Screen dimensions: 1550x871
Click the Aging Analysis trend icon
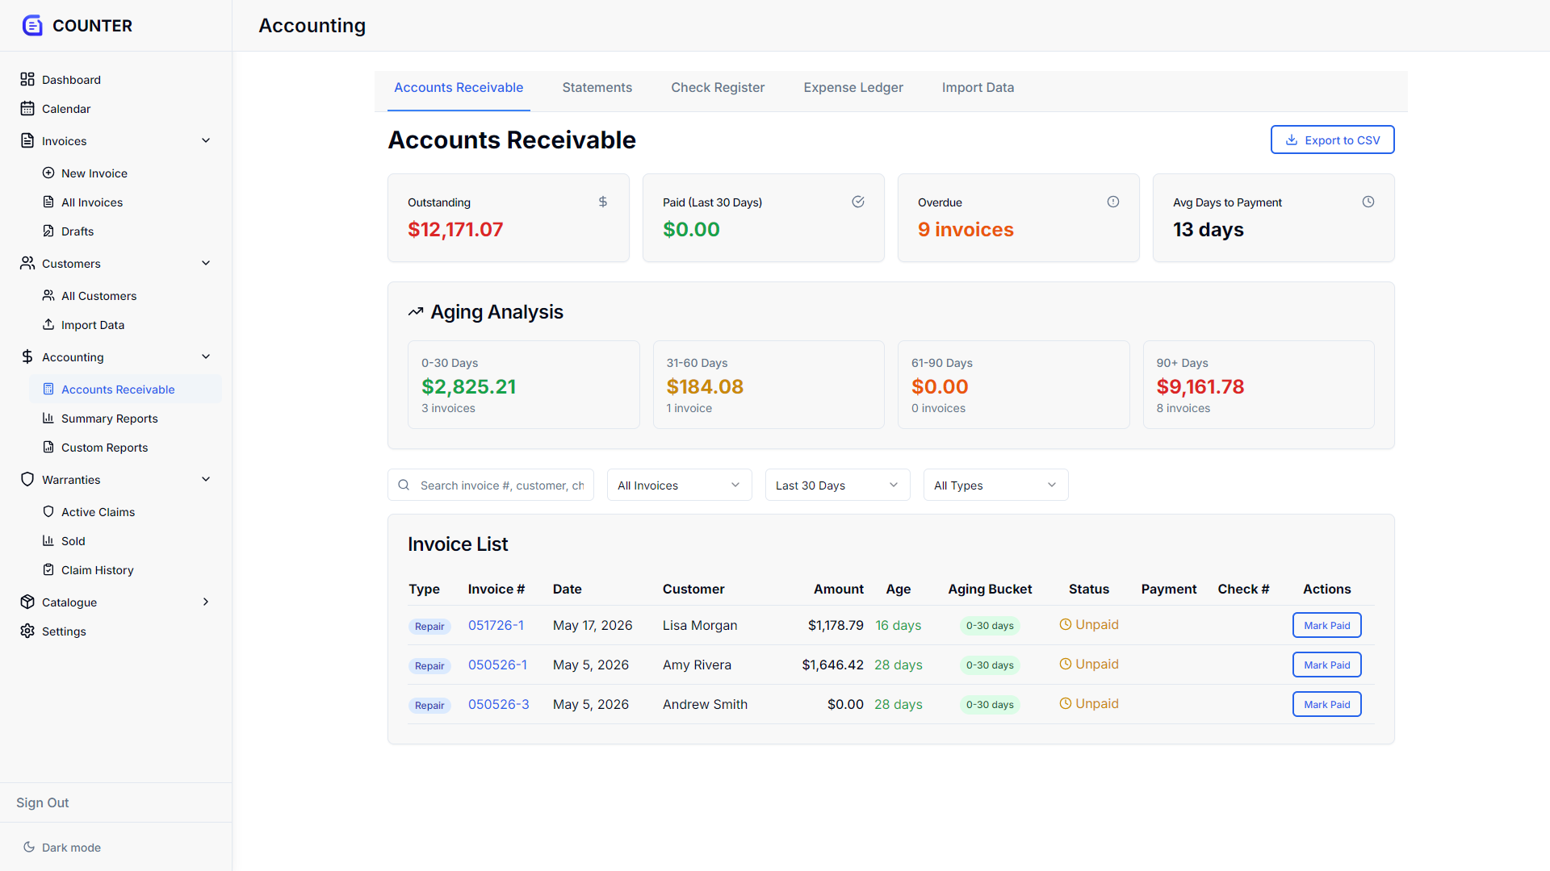click(x=416, y=312)
